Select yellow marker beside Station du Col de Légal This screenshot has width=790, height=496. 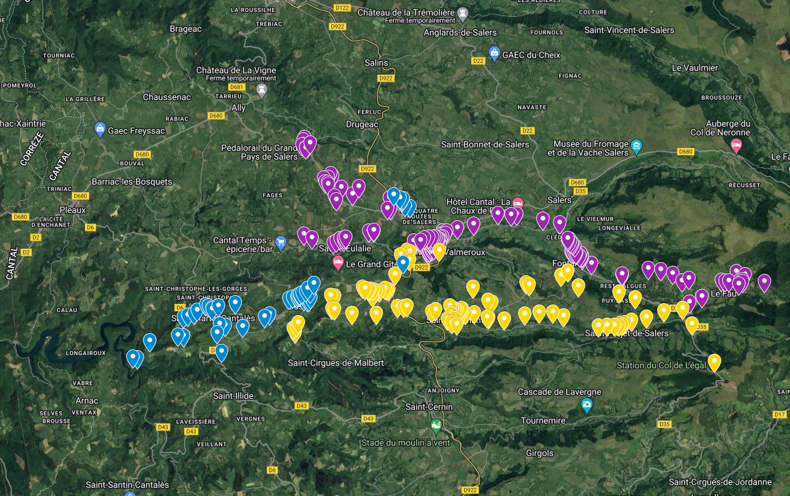click(714, 362)
